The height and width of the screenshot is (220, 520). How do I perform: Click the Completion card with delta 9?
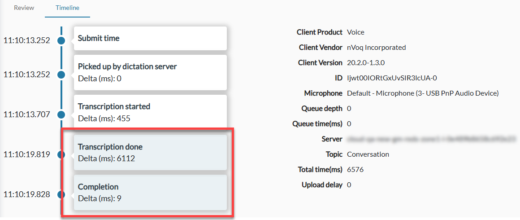click(x=151, y=192)
